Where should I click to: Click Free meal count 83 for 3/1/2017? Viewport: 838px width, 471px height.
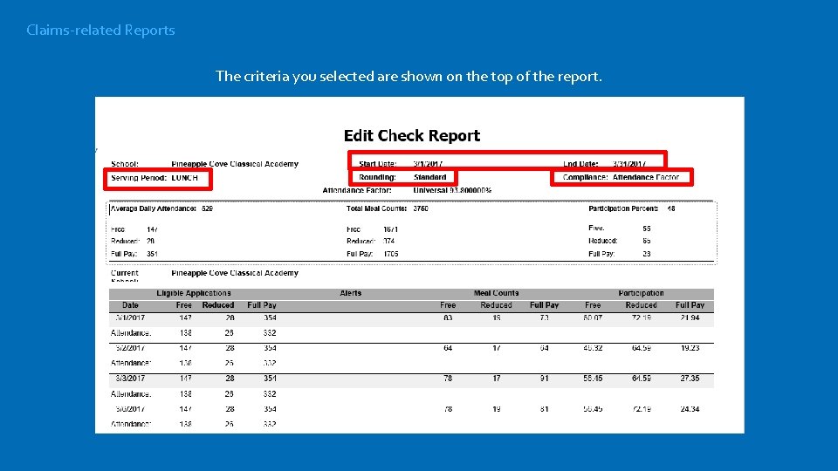448,317
